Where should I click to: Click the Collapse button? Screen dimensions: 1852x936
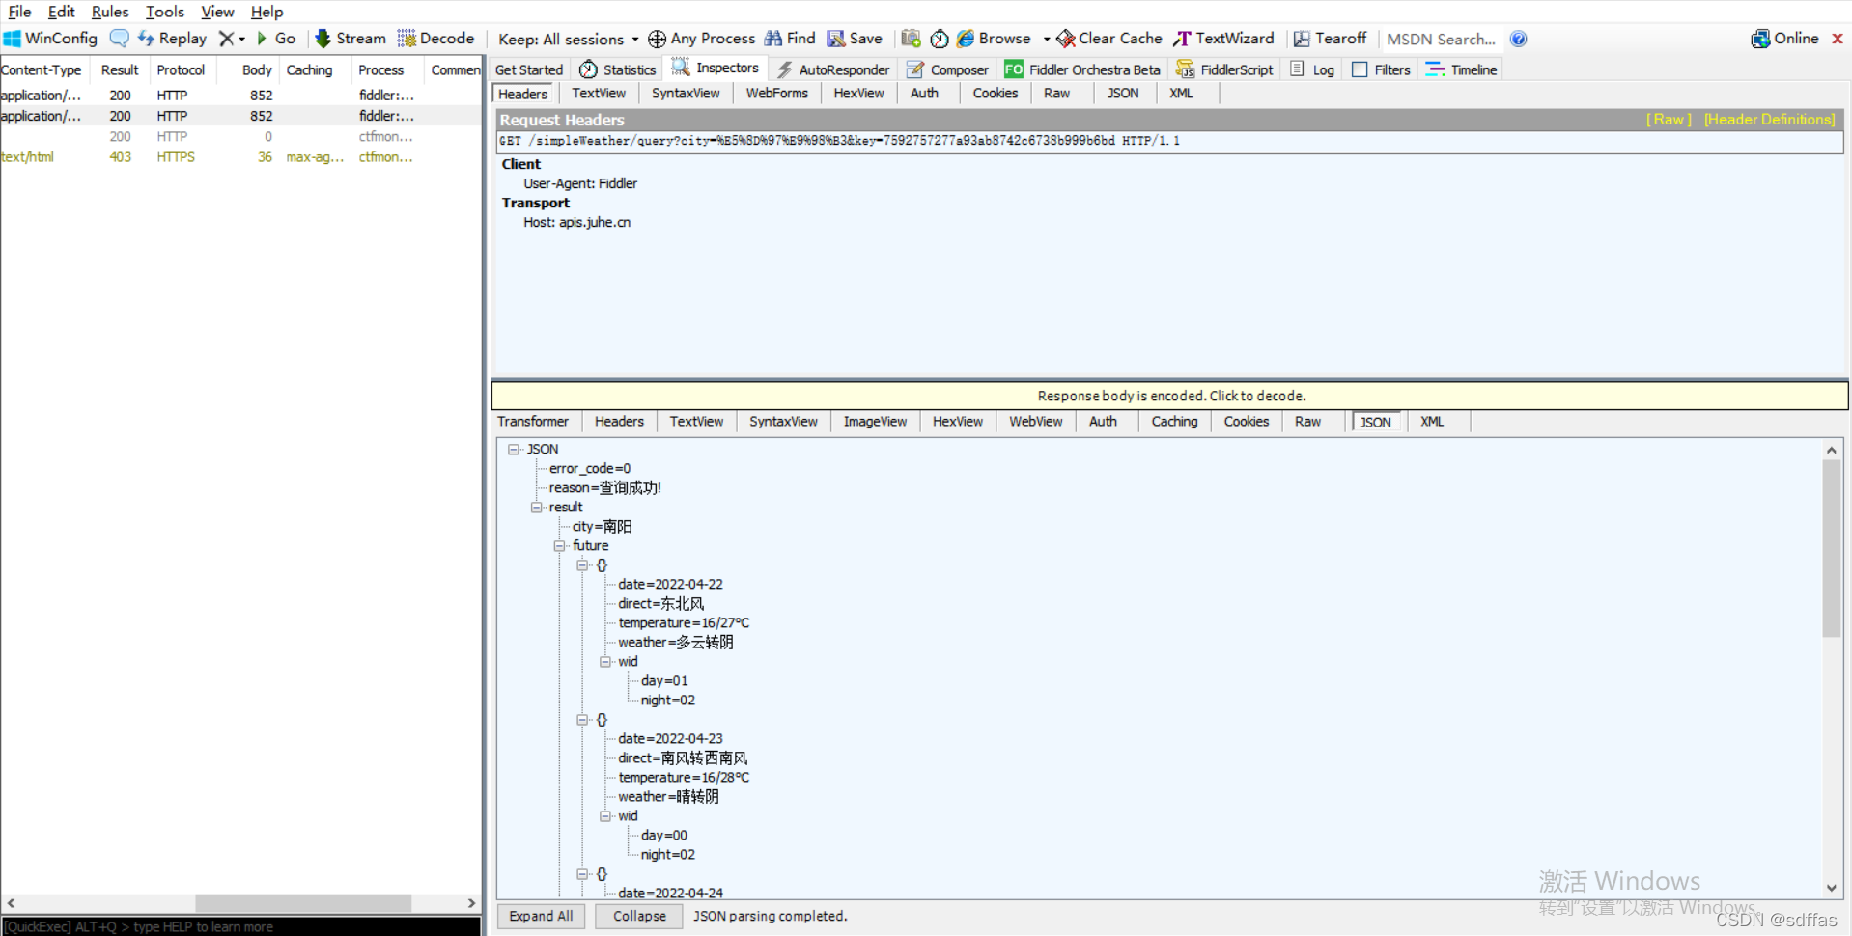[x=639, y=916]
